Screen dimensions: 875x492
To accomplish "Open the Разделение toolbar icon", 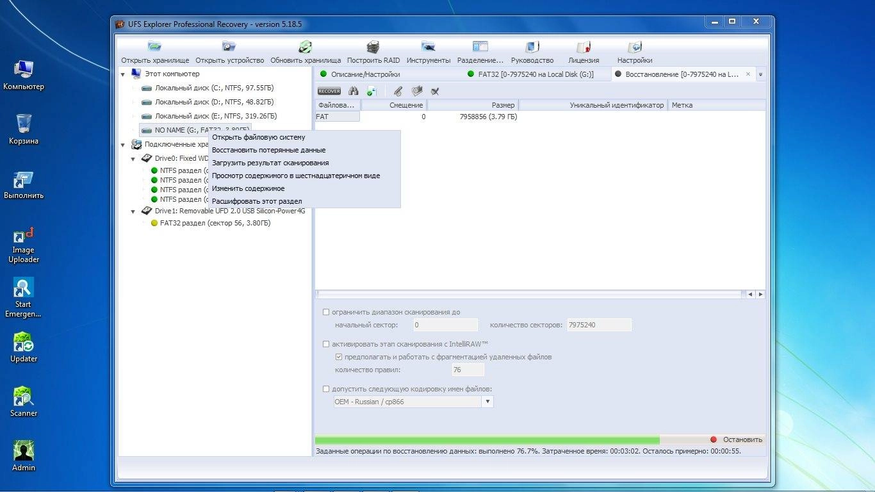I will pos(480,47).
